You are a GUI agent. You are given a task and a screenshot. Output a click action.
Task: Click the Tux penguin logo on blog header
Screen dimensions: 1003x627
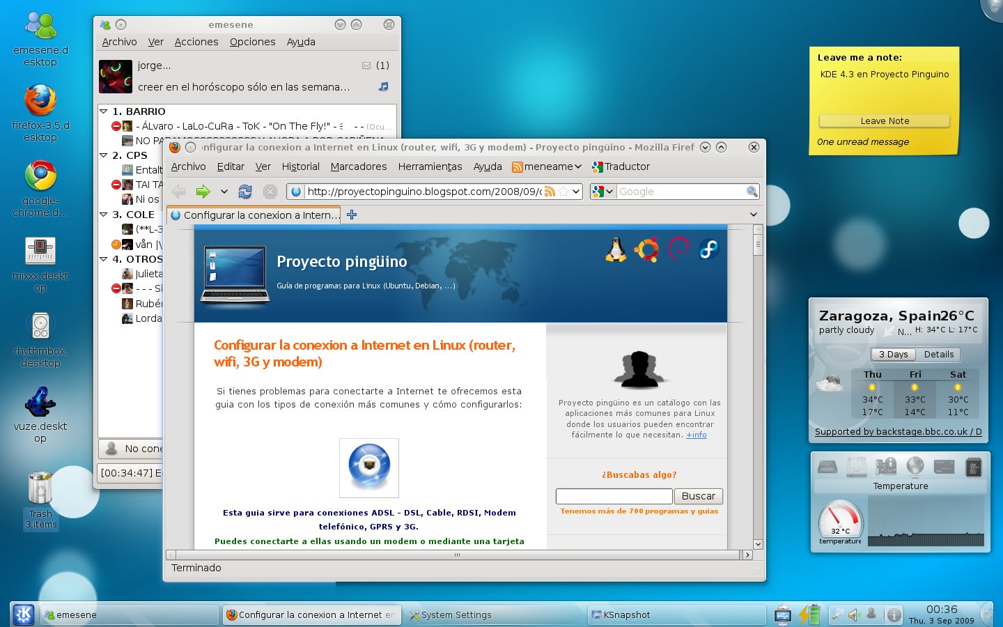point(615,249)
